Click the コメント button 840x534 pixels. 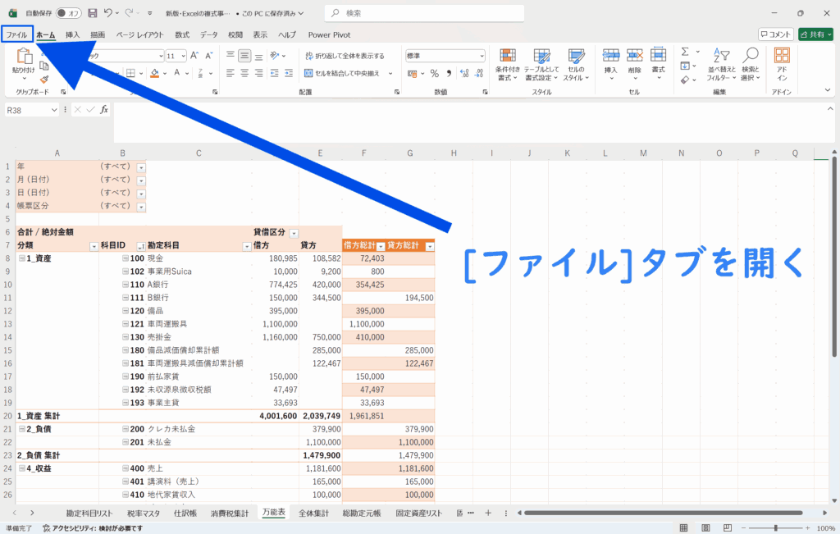click(x=775, y=34)
